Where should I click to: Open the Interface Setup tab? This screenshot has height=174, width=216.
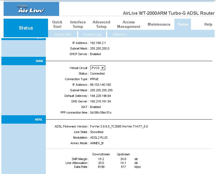tap(78, 24)
